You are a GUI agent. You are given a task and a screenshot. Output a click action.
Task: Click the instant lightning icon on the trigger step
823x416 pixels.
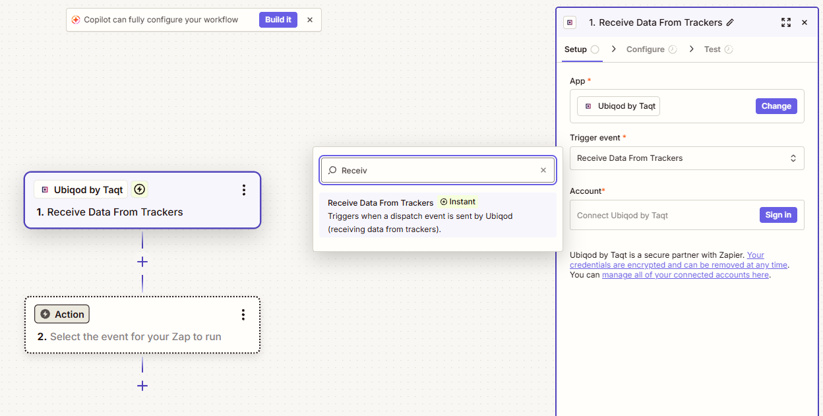139,190
